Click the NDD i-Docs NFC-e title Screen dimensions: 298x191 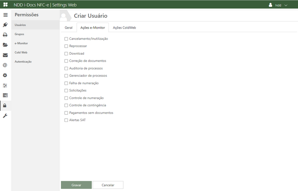(45, 5)
